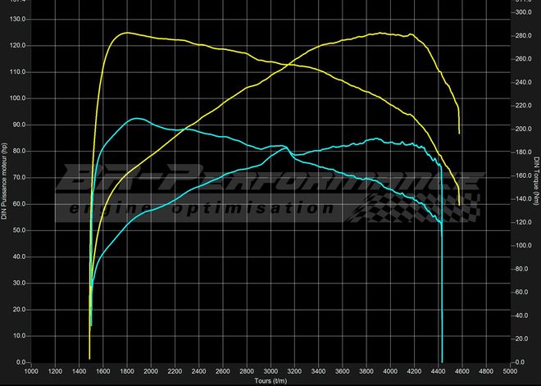Click the 3000 tick label on the x-axis
This screenshot has height=386, width=541.
tap(270, 372)
